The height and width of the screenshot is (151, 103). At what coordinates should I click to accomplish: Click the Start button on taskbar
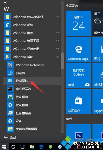point(4,147)
